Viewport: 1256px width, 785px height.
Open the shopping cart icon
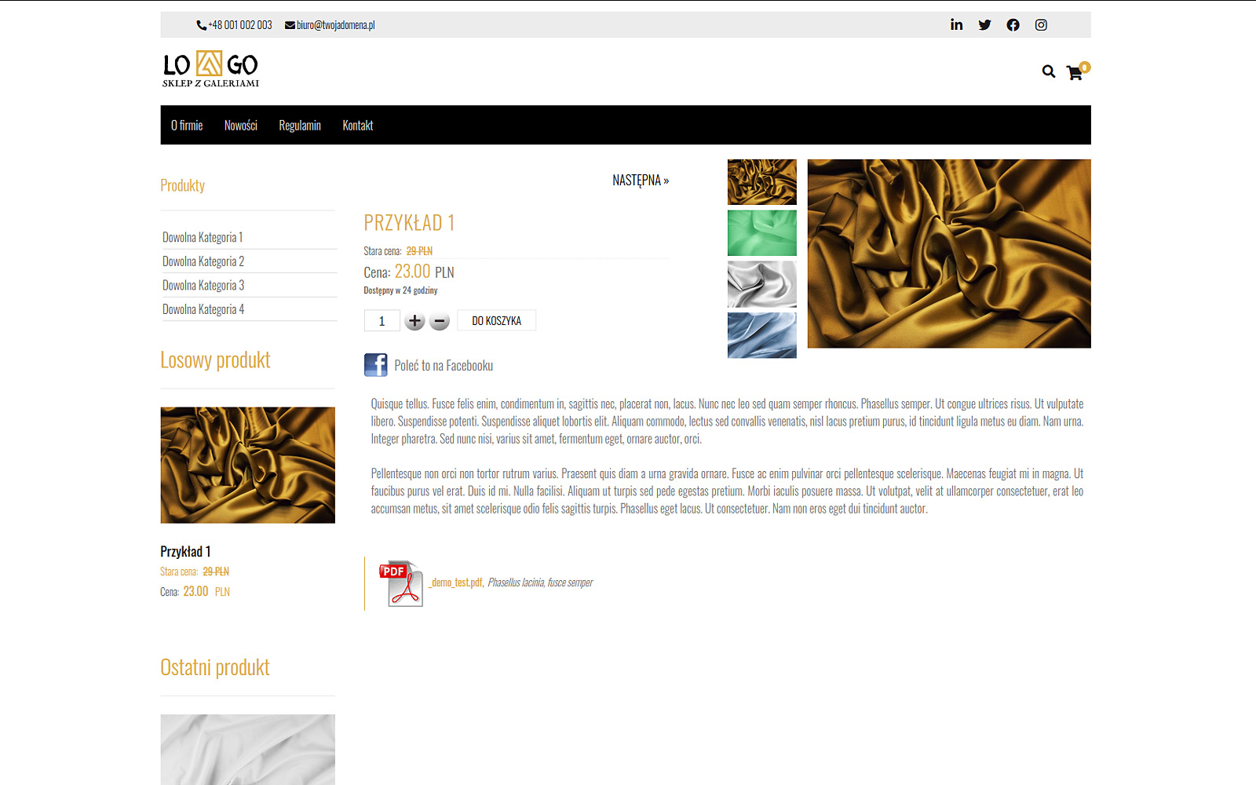pyautogui.click(x=1075, y=73)
